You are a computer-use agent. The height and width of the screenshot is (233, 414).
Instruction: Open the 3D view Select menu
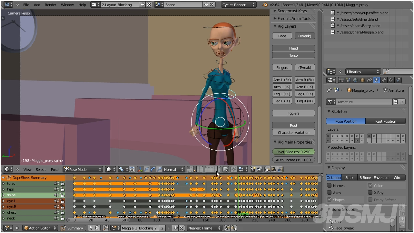tap(41, 169)
